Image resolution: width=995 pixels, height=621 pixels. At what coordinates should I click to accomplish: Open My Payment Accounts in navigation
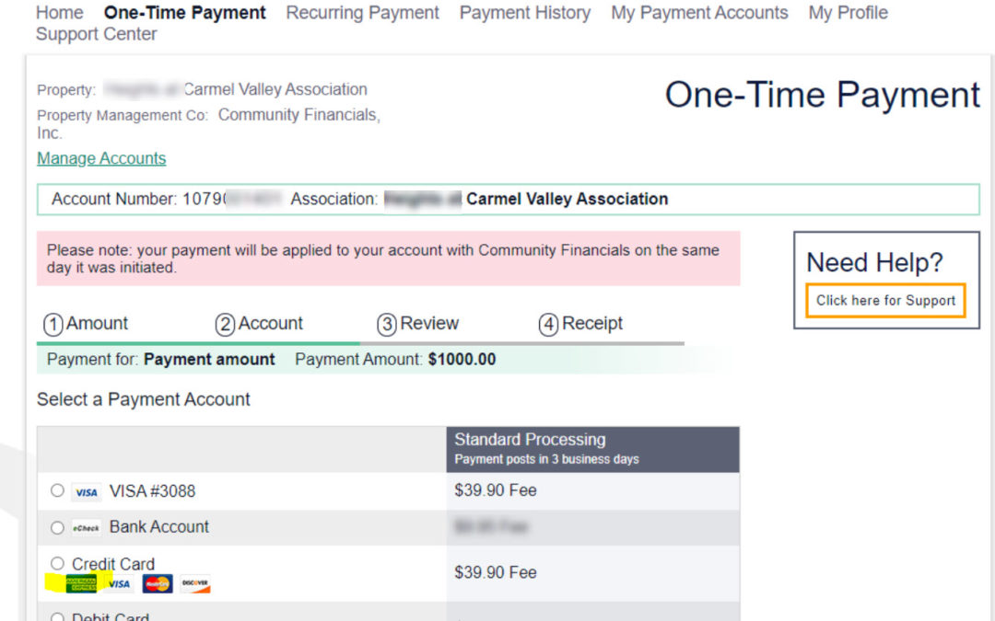699,13
